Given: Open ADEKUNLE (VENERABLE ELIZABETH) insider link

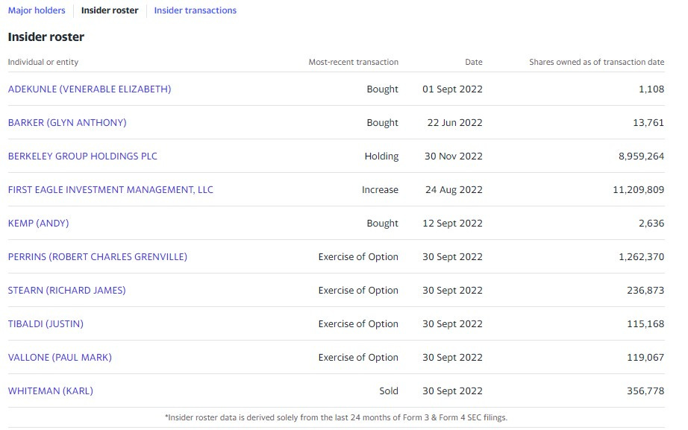Looking at the screenshot, I should click(x=90, y=89).
